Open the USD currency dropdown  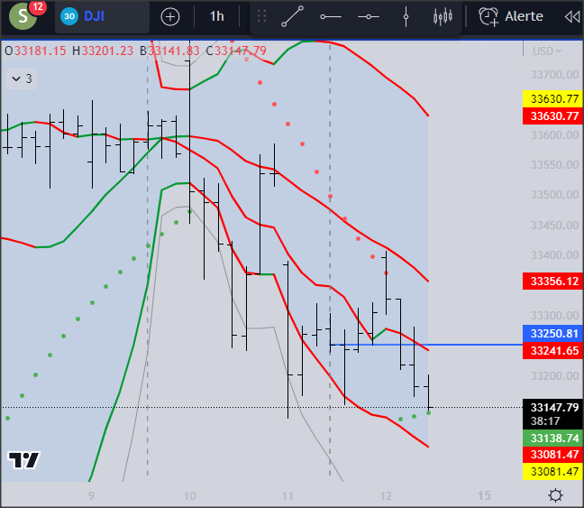pyautogui.click(x=547, y=51)
